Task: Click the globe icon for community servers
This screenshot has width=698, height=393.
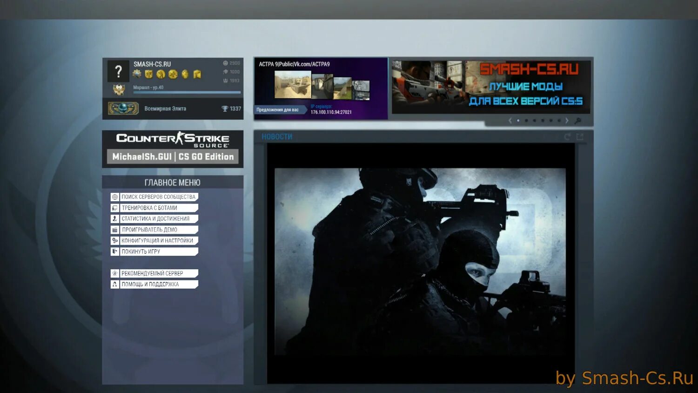Action: 114,197
